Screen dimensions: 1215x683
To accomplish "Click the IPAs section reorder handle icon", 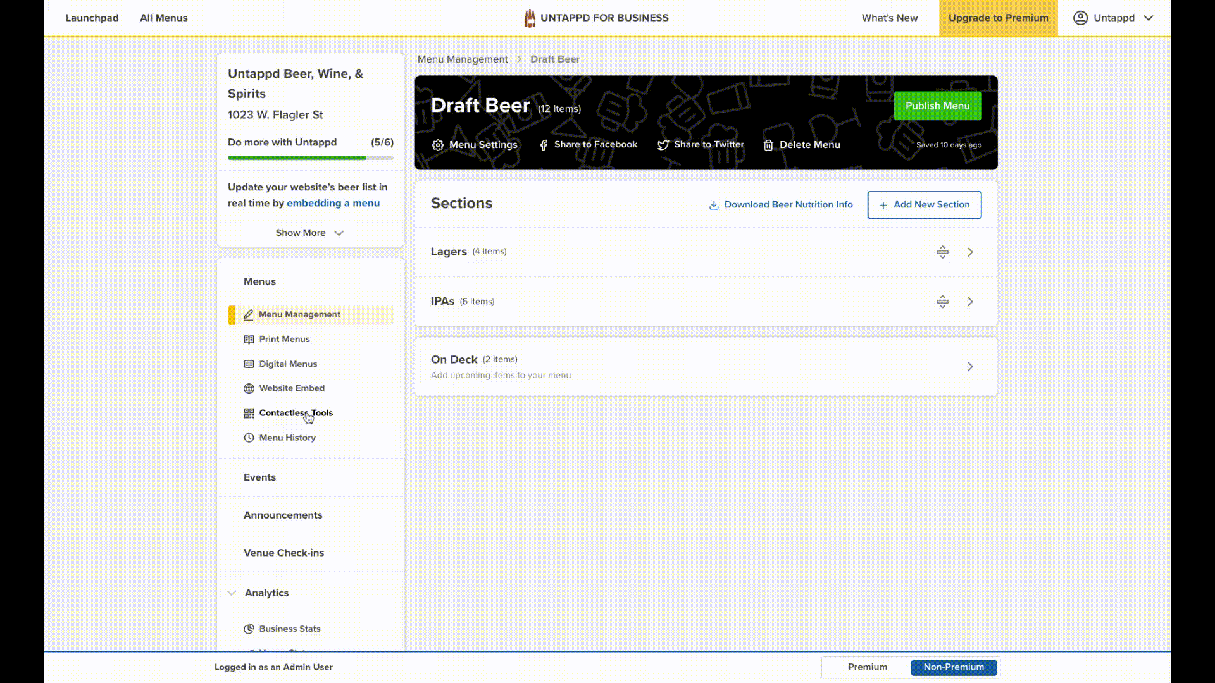I will [x=942, y=302].
